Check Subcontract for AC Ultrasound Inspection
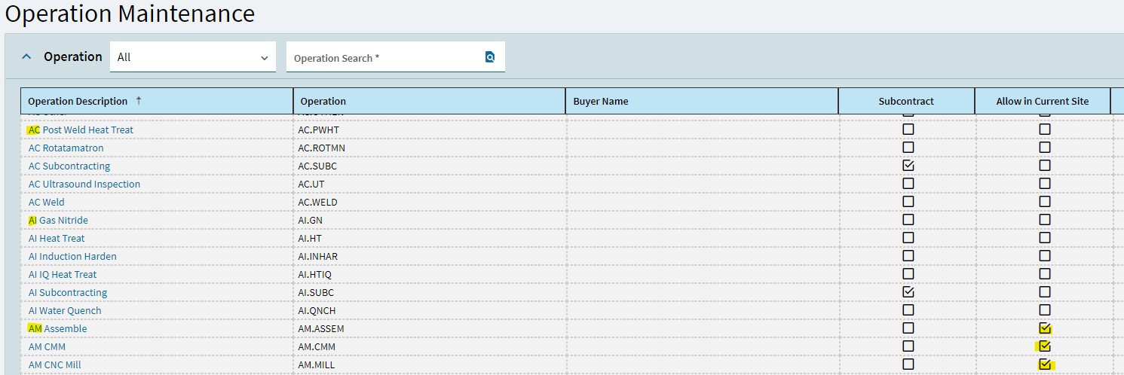 tap(908, 183)
